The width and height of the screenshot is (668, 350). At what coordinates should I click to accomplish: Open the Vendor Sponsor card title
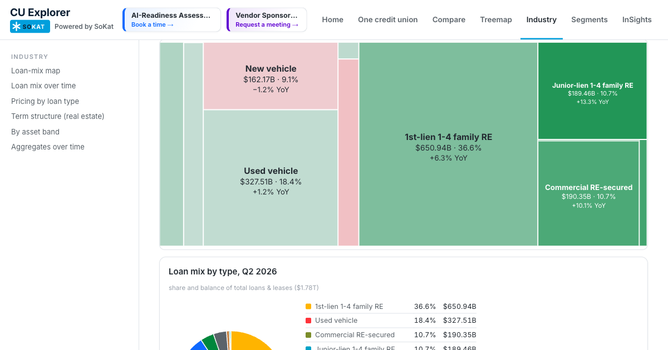267,16
